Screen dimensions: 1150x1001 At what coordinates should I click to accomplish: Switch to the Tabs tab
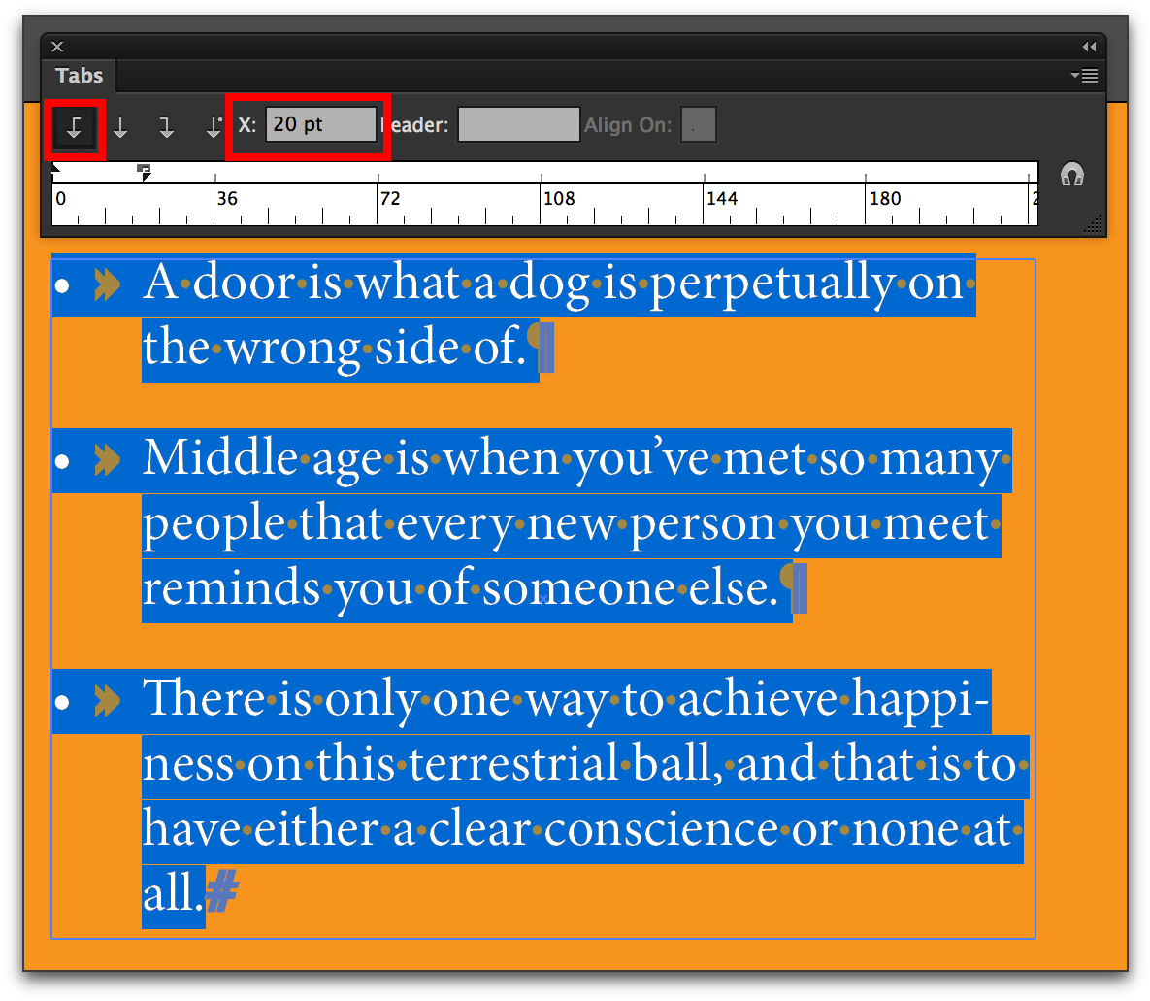click(x=78, y=76)
